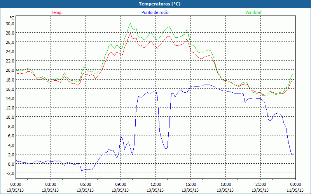Click the 2,0 y-axis value
The width and height of the screenshot is (311, 194).
pyautogui.click(x=11, y=154)
